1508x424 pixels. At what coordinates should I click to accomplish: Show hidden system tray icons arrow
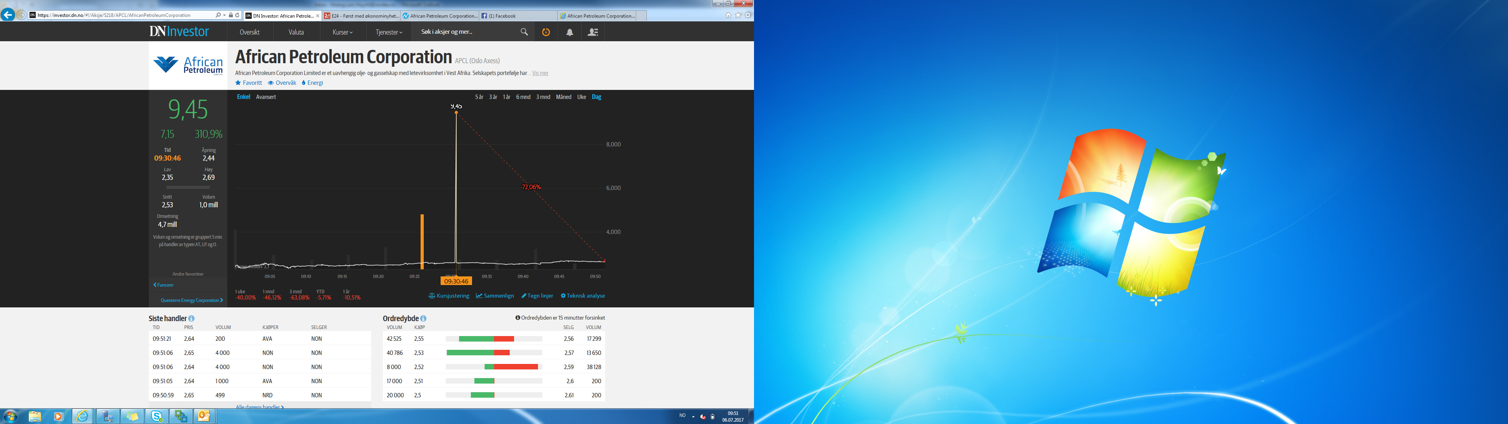tap(693, 417)
